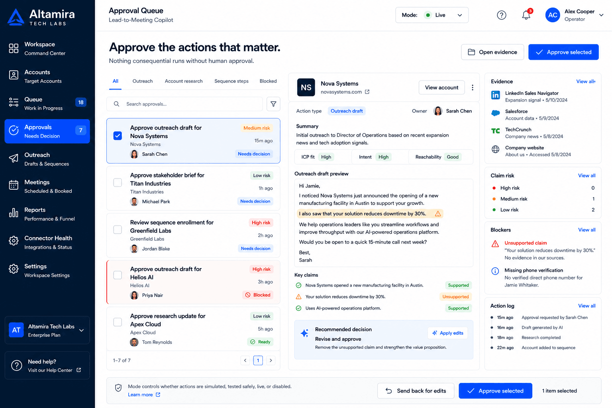View all Evidence link

coord(586,82)
